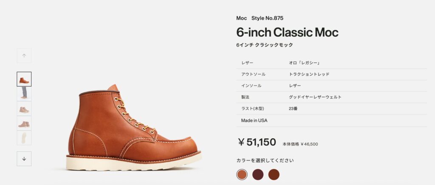Select the side-view boot thumbnail
Screen dimensions: 435x185
click(x=24, y=79)
